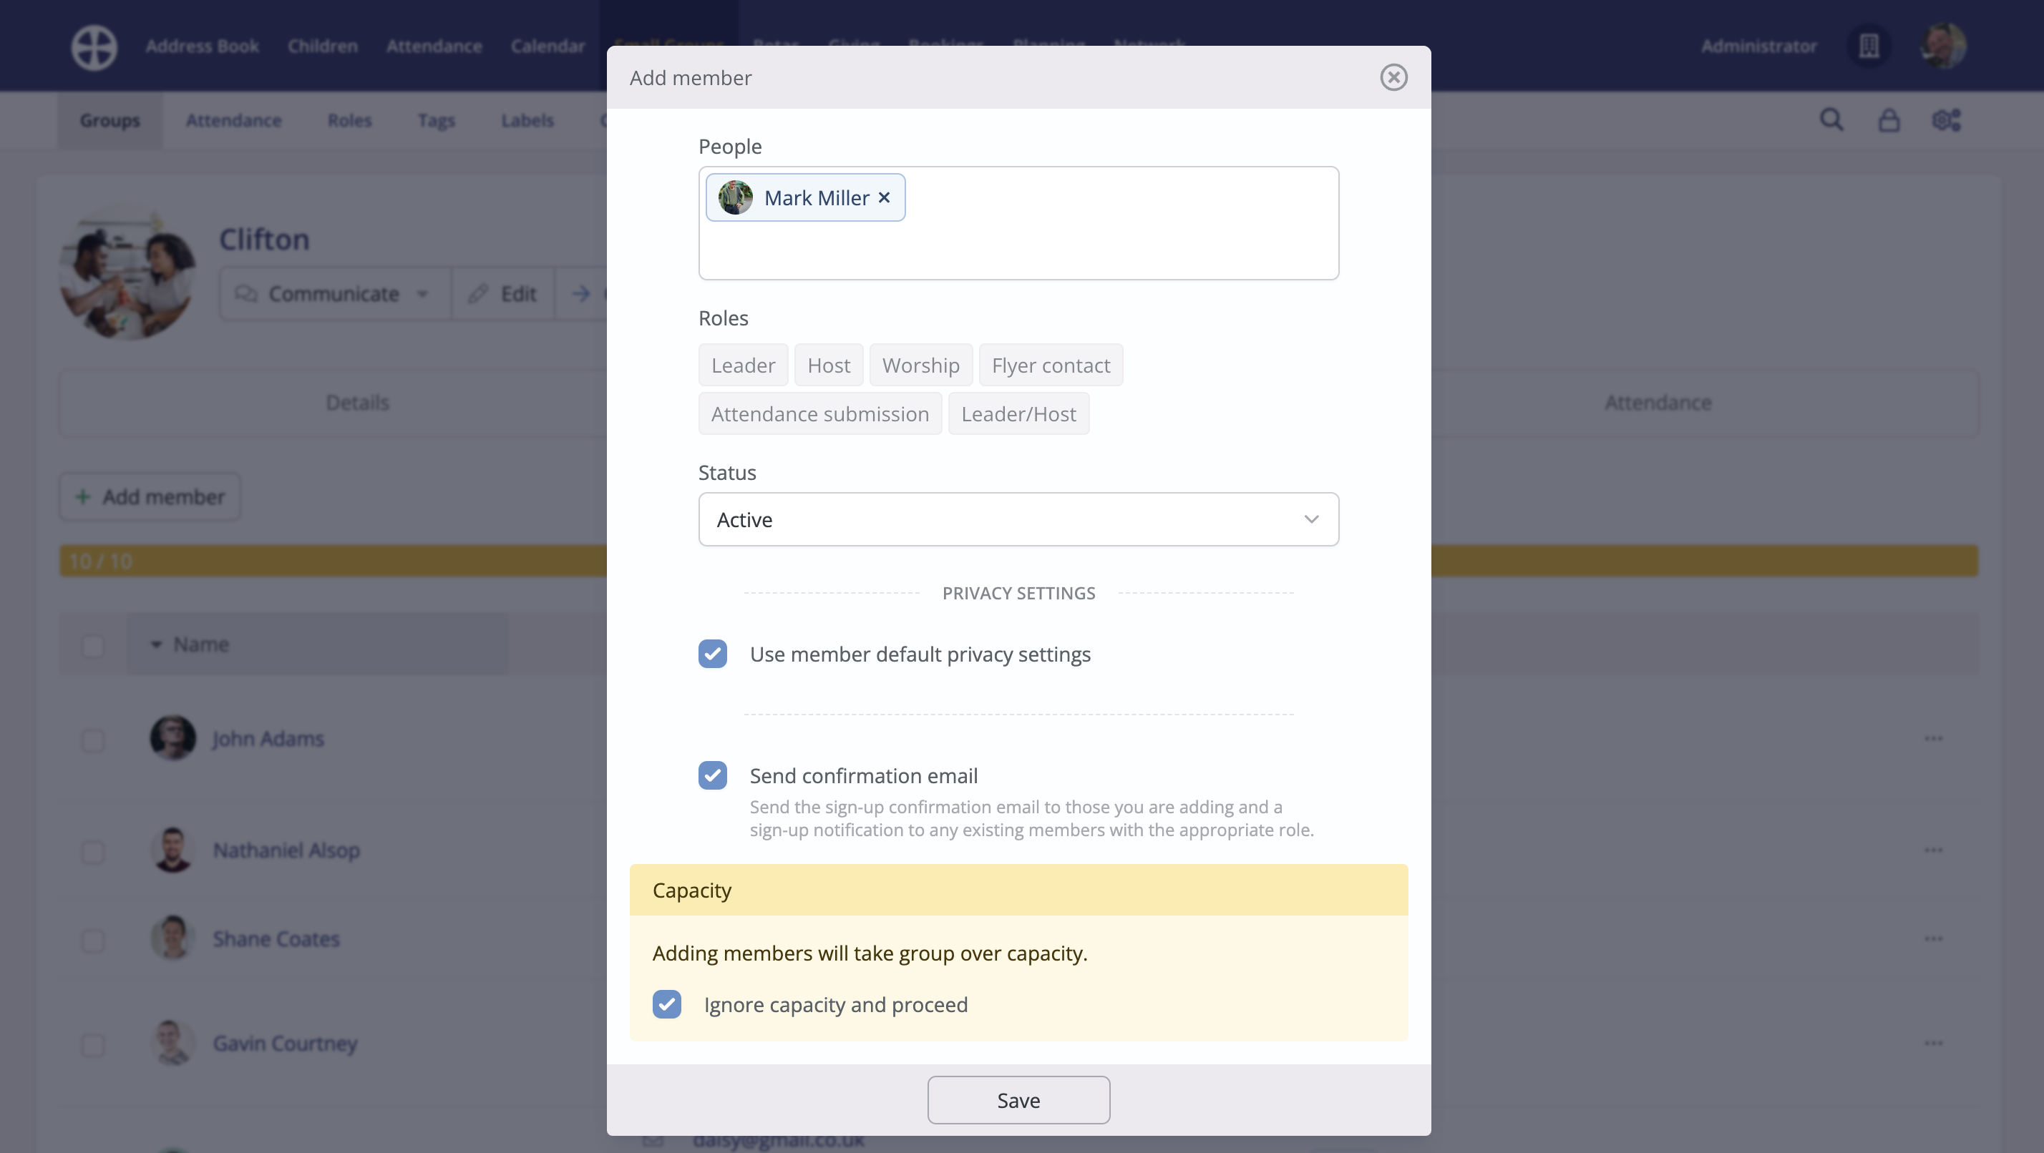Assign the Worship role
Screen dimensions: 2044x1153
tap(920, 364)
